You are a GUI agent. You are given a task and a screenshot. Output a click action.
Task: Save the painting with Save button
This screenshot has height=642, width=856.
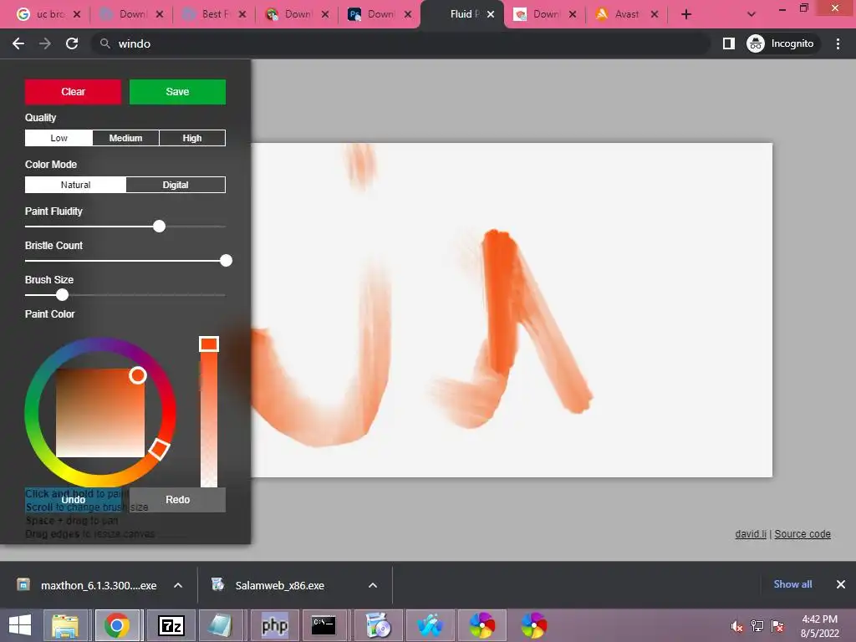coord(177,92)
